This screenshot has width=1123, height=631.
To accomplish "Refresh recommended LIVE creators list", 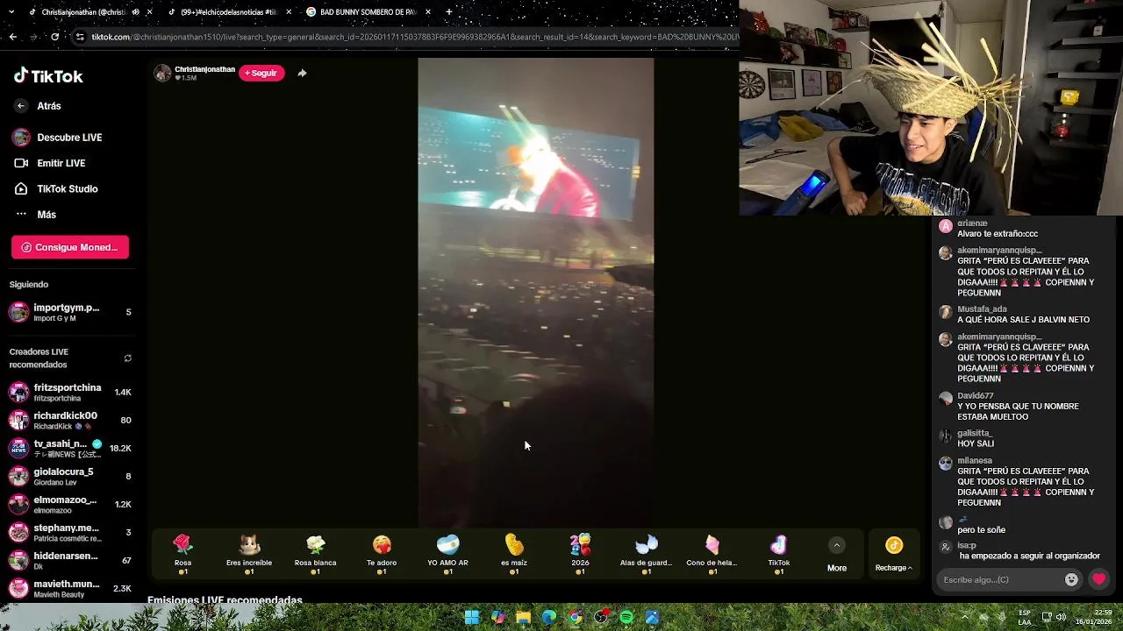I will 127,358.
